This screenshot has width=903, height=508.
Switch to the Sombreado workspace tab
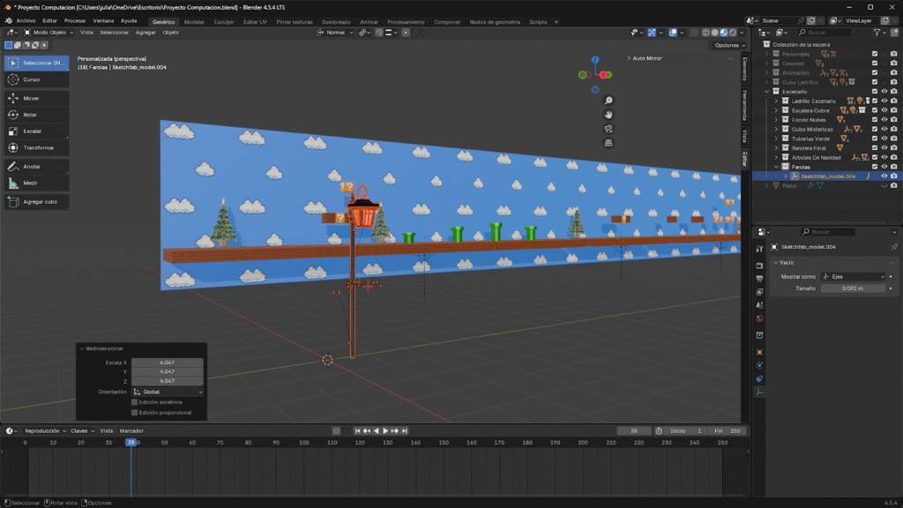335,21
